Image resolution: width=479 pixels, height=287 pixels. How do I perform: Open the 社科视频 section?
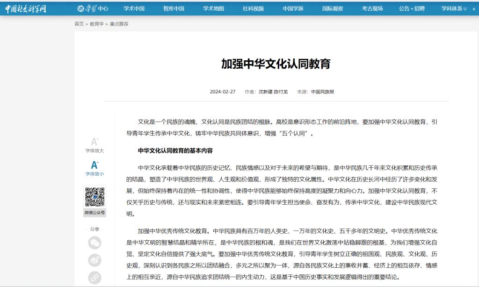pyautogui.click(x=253, y=8)
